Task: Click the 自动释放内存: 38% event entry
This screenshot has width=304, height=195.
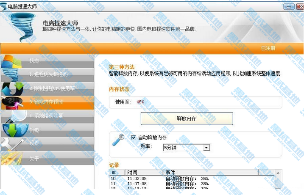Action: point(187,184)
